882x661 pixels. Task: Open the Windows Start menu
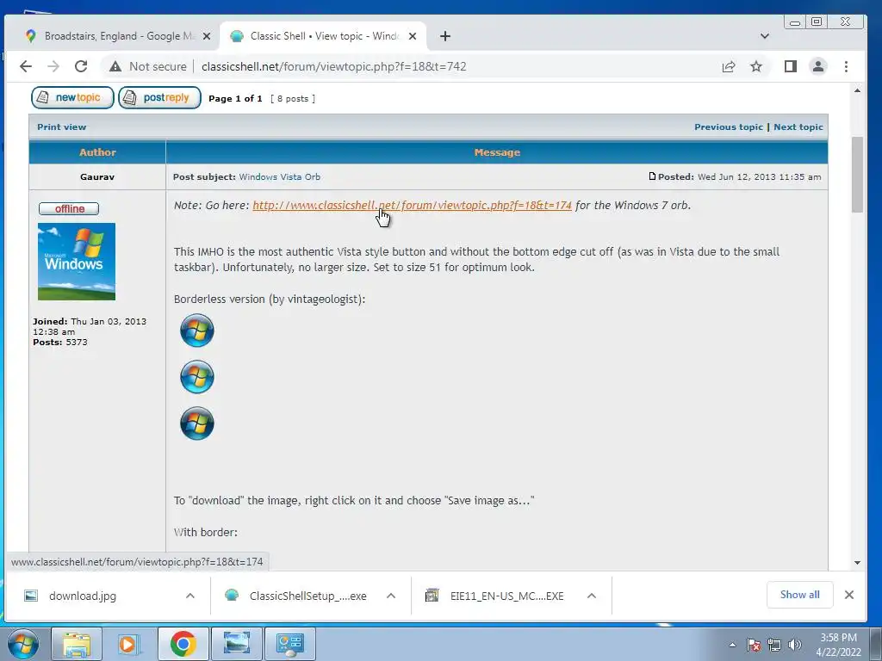tap(23, 644)
